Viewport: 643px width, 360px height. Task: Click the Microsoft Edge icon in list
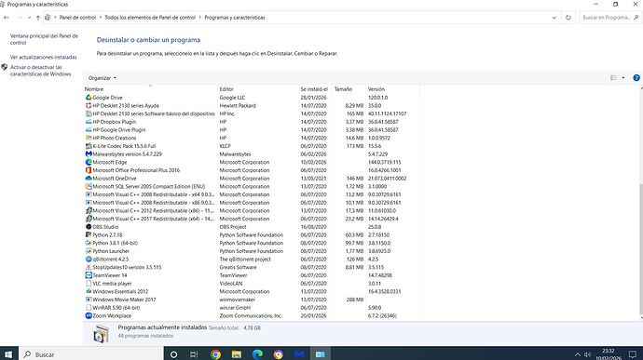point(89,162)
